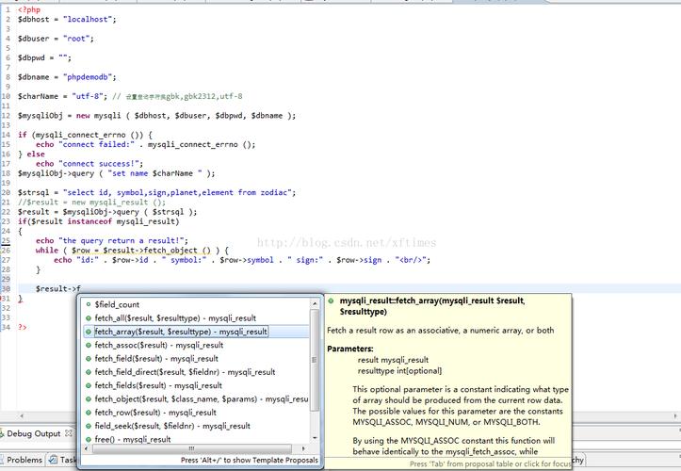This screenshot has height=471, width=681.
Task: Place cursor on $dbname = "phpdemodb" line
Action: [67, 77]
